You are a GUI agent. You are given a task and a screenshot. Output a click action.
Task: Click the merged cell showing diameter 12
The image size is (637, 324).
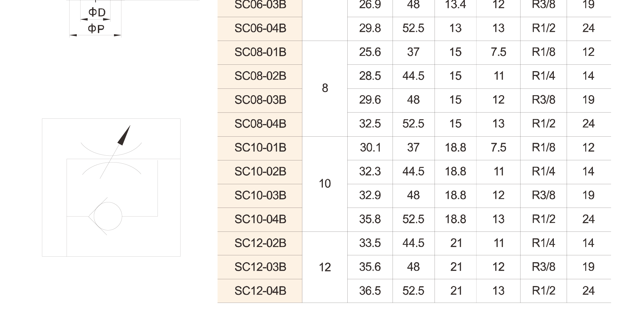pyautogui.click(x=325, y=267)
